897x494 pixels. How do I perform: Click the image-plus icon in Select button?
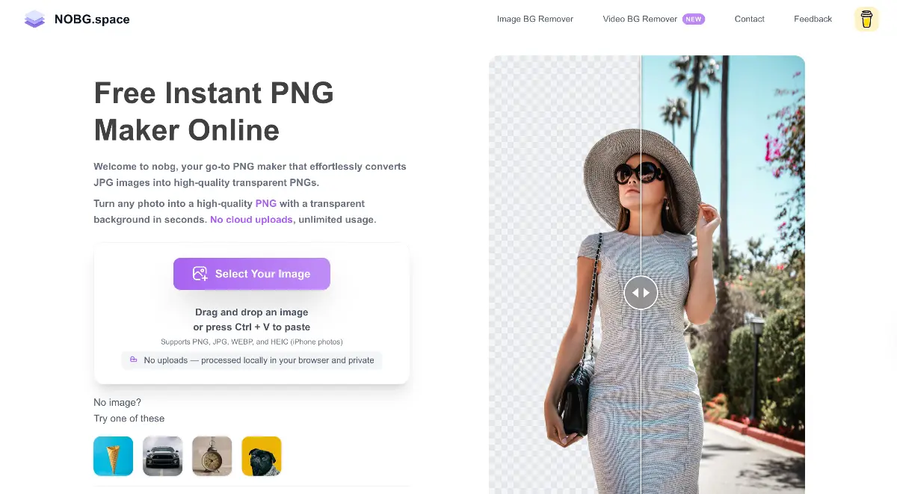click(200, 274)
